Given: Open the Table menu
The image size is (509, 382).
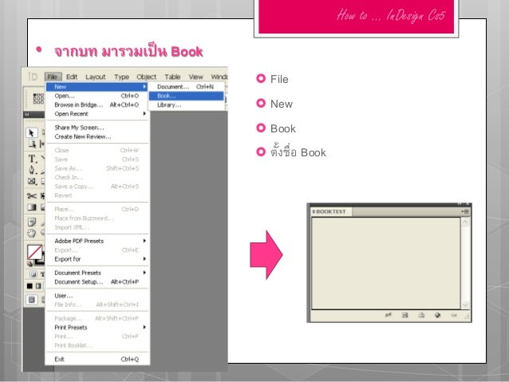Looking at the screenshot, I should click(172, 77).
